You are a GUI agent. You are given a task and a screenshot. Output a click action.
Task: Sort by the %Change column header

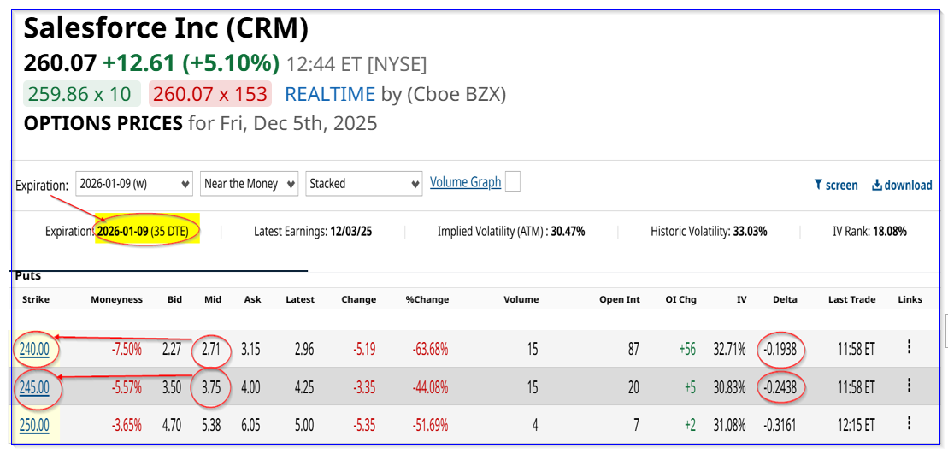tap(427, 299)
